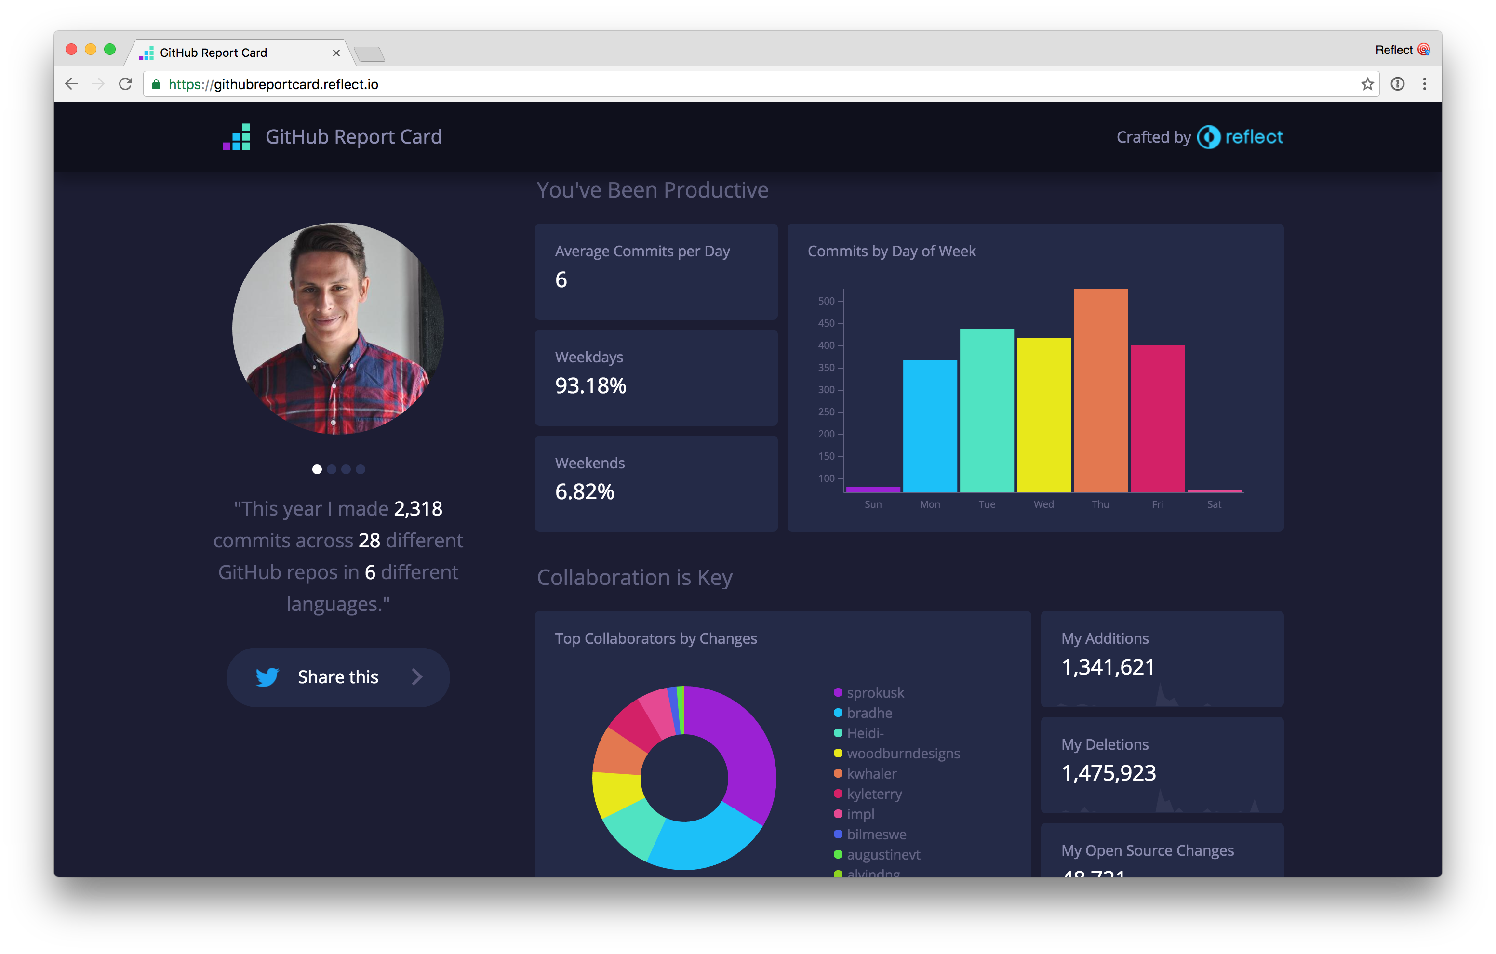Click the GitHub Report Card logo icon
Screen dimensions: 1496x954
(237, 137)
